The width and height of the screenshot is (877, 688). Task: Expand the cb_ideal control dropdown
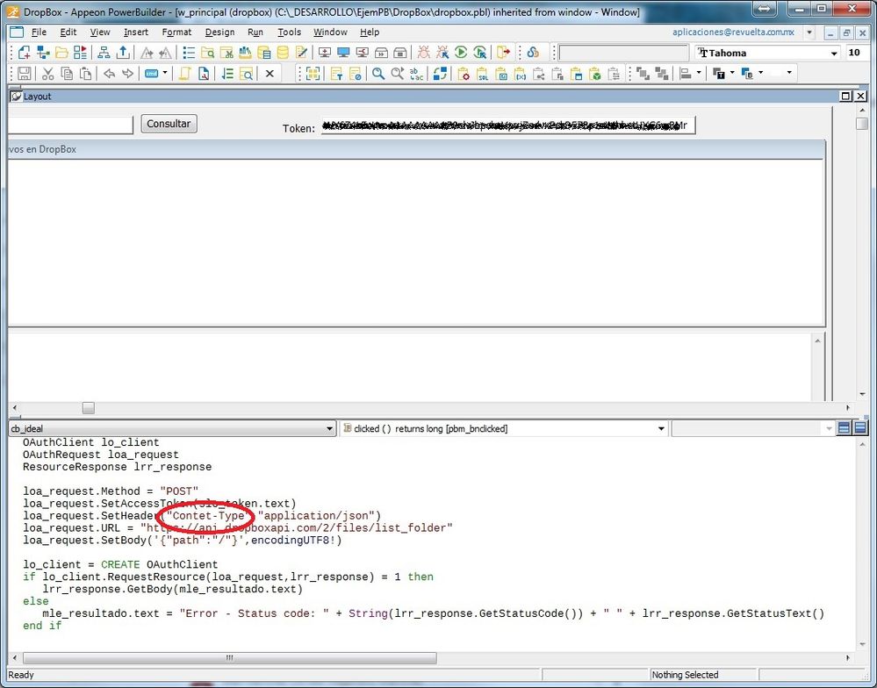[330, 429]
